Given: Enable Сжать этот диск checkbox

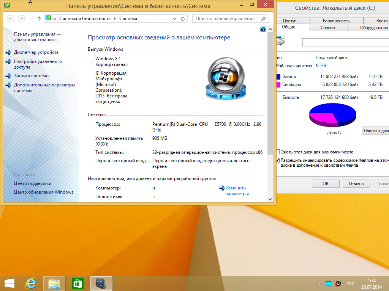Looking at the screenshot, I should coord(278,152).
